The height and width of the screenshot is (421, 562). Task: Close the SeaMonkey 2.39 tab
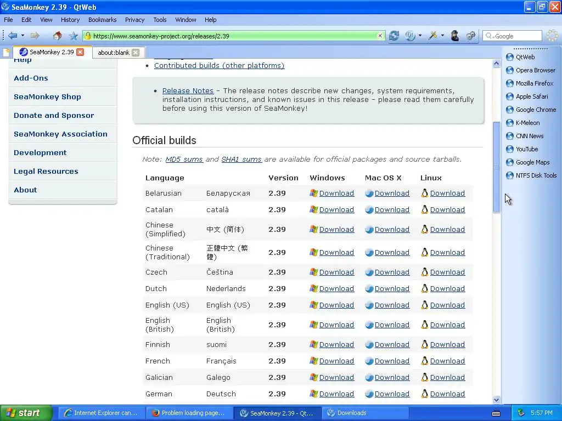click(x=80, y=52)
